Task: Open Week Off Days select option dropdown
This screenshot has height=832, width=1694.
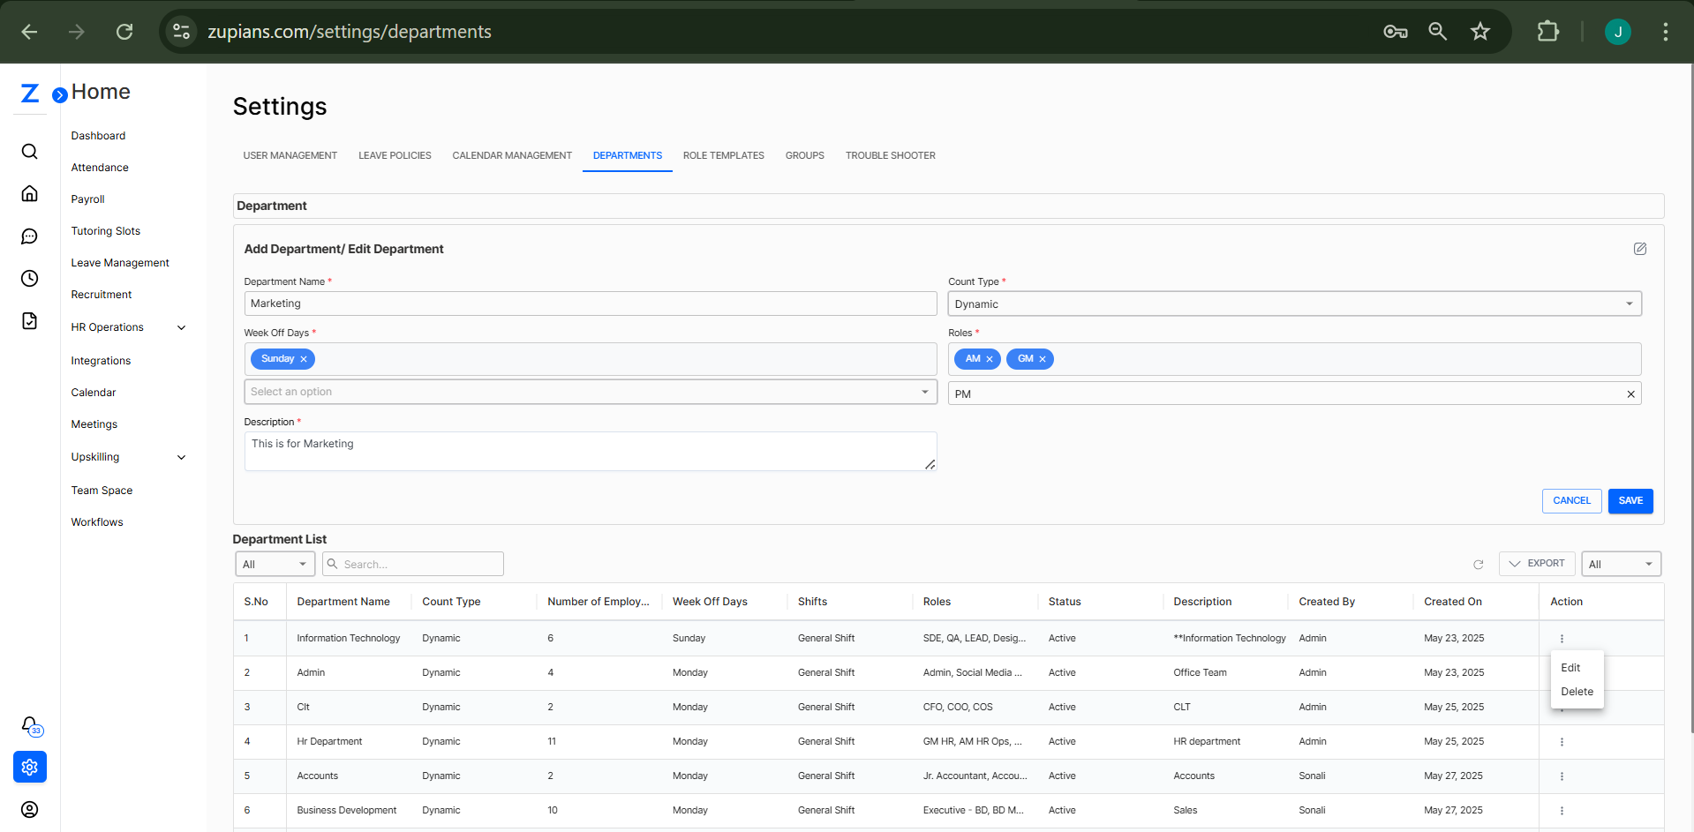Action: 590,392
